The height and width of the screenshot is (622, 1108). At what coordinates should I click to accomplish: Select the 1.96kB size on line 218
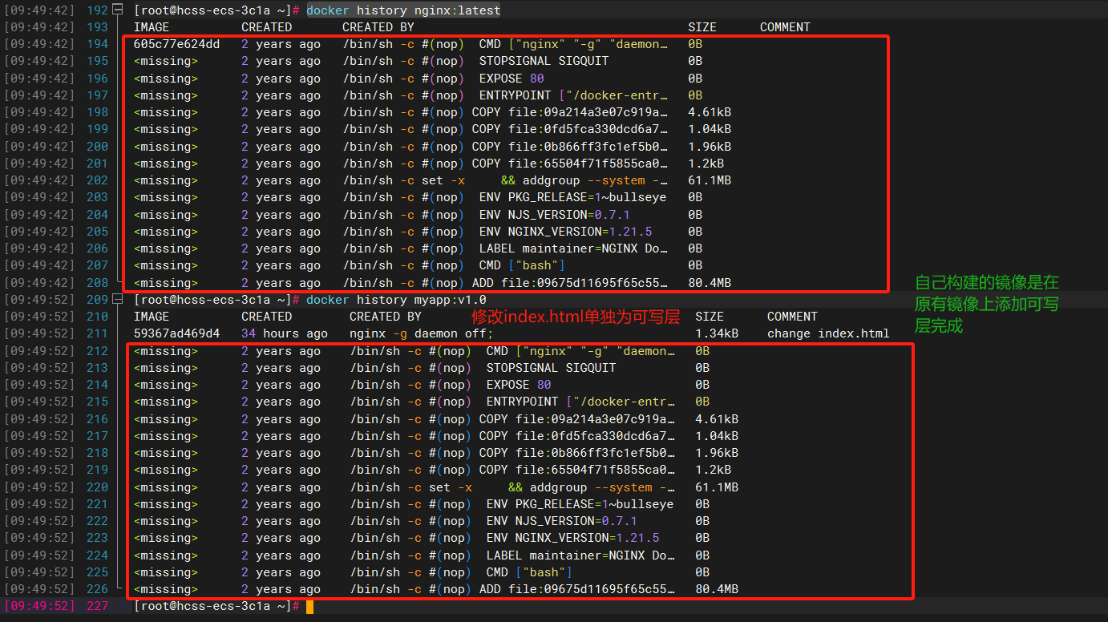(717, 453)
